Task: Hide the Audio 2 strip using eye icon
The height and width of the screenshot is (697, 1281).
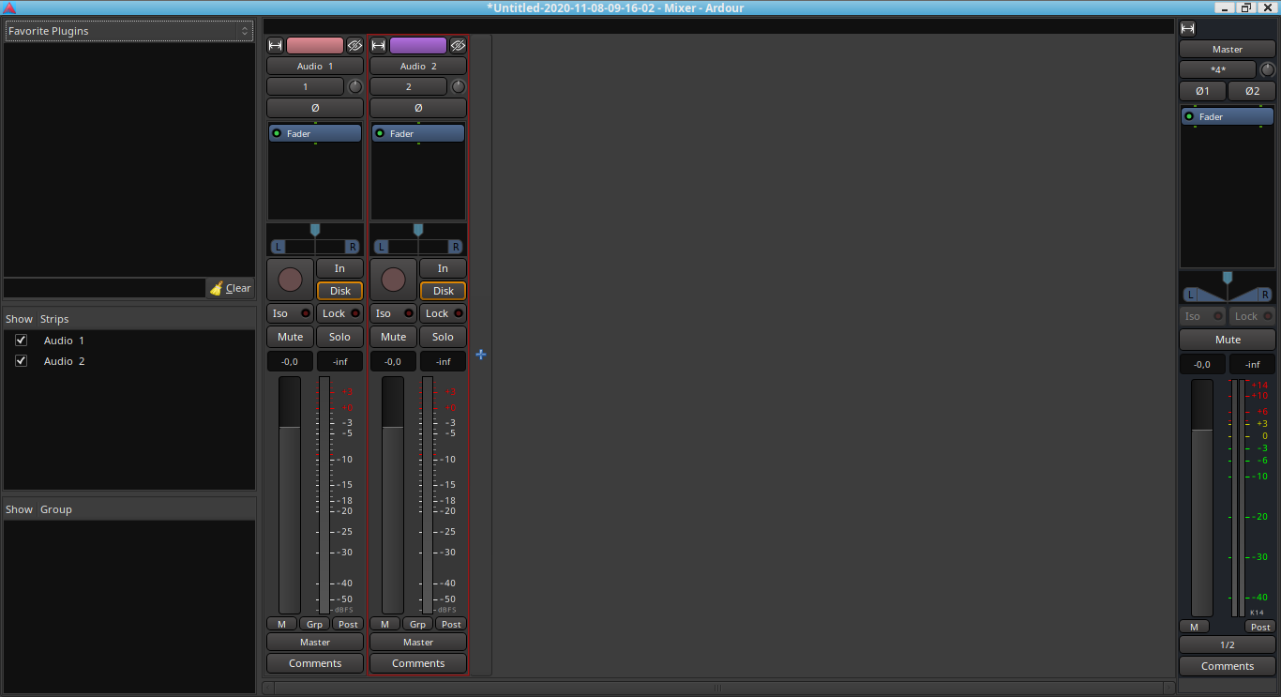Action: (458, 45)
